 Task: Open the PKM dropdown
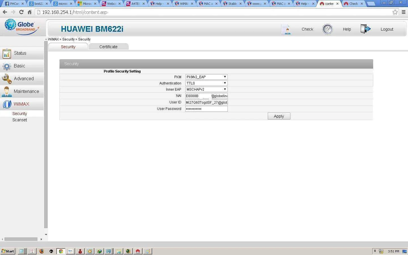[x=206, y=77]
